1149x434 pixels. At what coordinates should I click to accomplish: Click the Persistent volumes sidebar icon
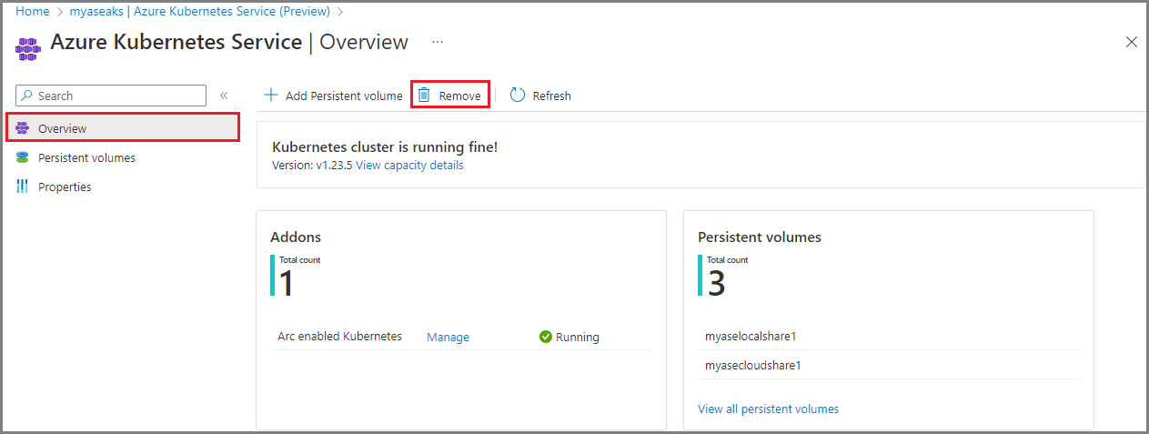pos(23,157)
